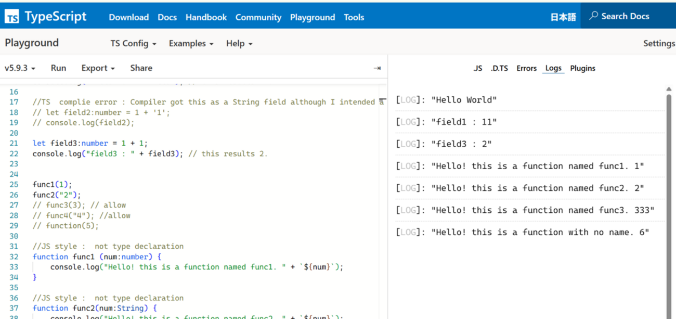
Task: Click the func3. 333 log entry
Action: pos(530,210)
